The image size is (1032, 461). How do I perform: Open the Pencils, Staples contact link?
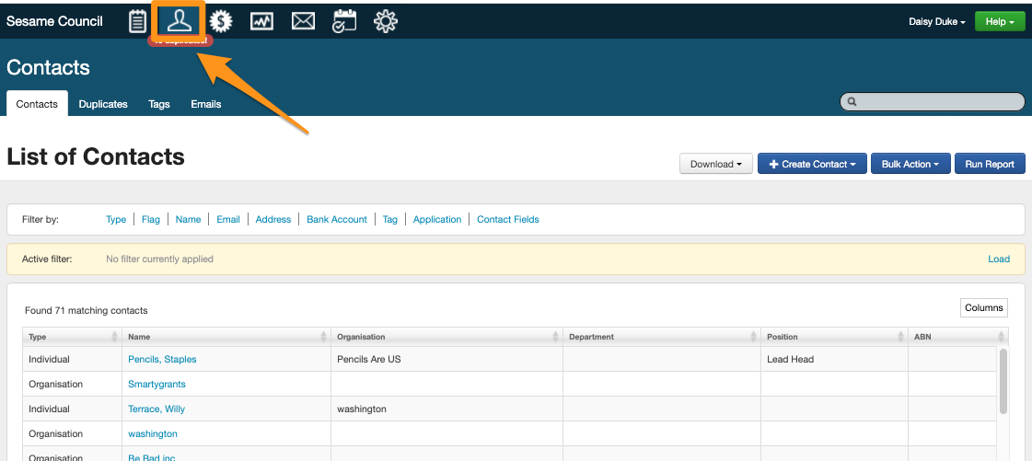162,359
